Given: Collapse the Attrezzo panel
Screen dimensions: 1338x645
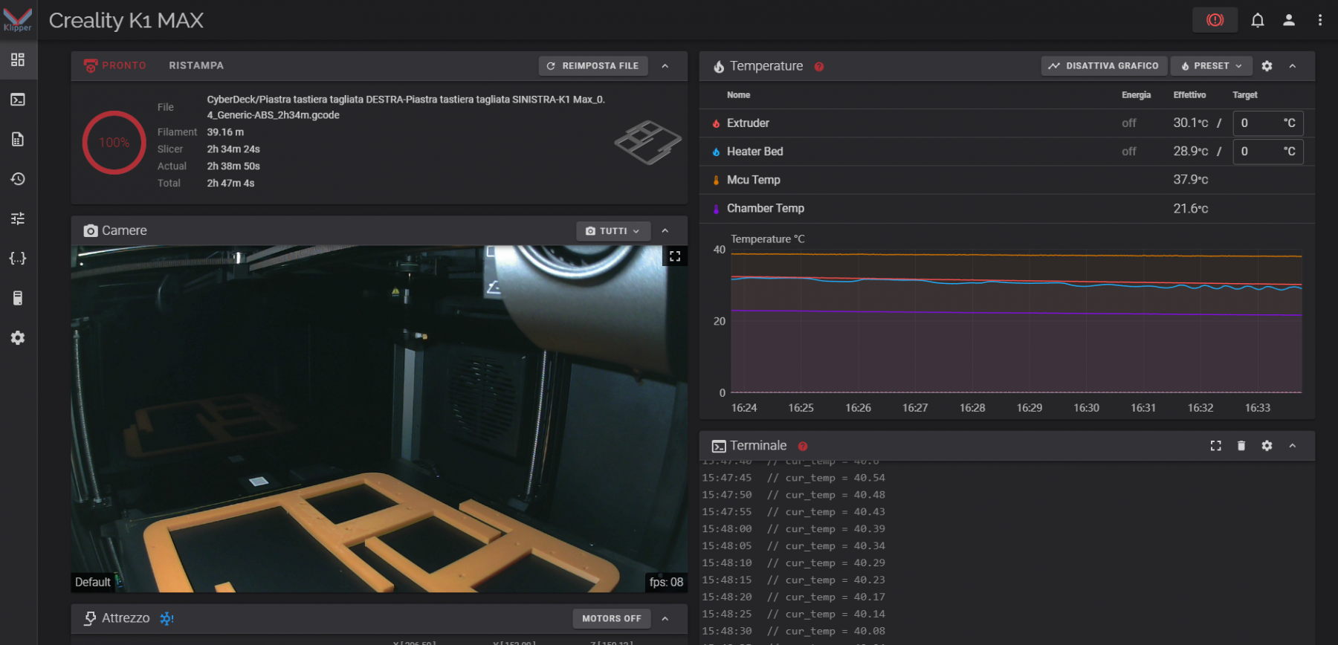Looking at the screenshot, I should pos(665,618).
